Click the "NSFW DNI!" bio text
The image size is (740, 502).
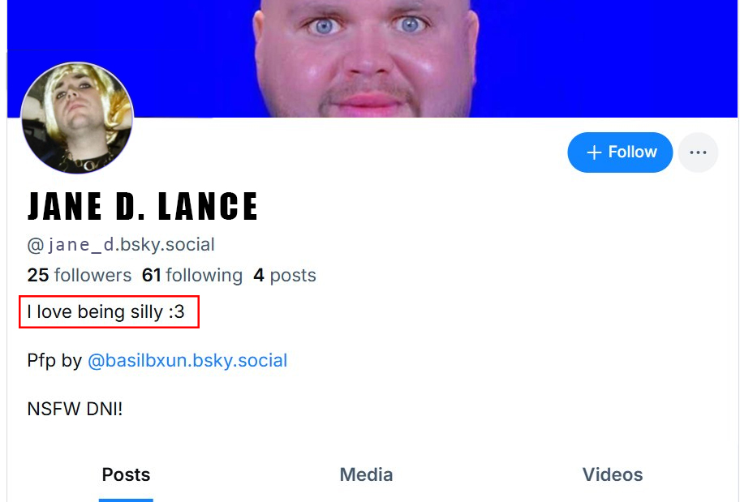click(x=75, y=409)
